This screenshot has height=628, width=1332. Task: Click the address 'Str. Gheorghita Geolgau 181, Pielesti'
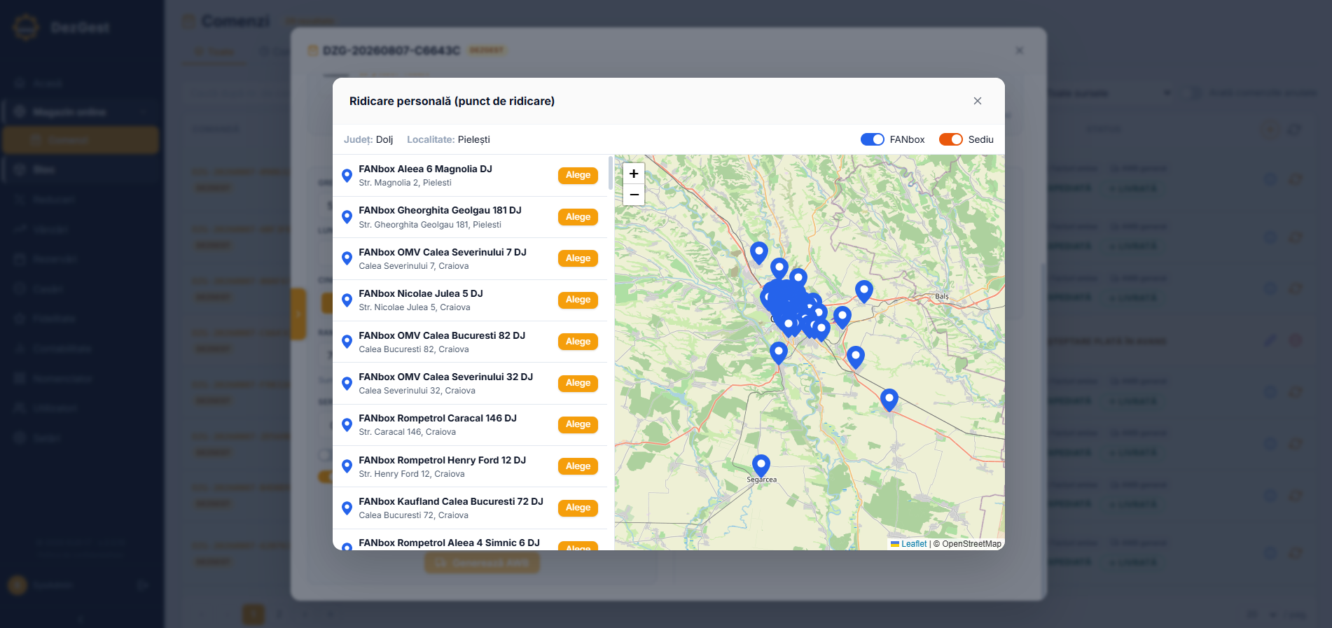click(430, 225)
